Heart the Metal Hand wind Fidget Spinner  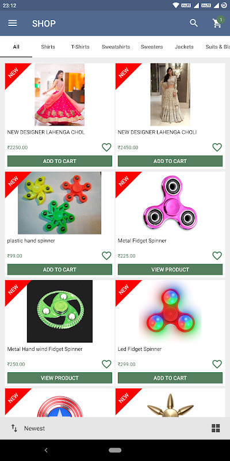click(106, 364)
